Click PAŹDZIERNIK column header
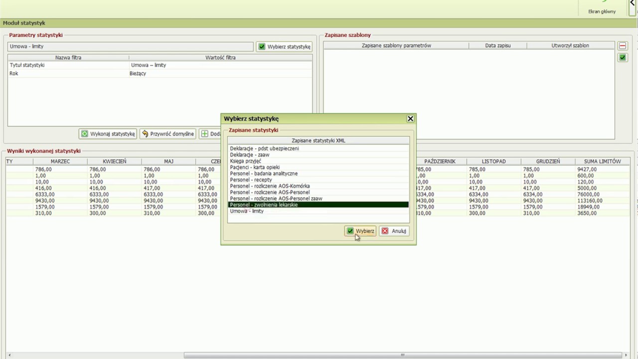This screenshot has width=638, height=359. click(440, 162)
